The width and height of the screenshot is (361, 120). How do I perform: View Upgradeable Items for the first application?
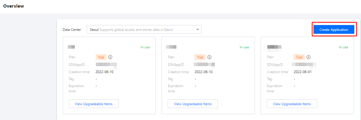pyautogui.click(x=94, y=104)
